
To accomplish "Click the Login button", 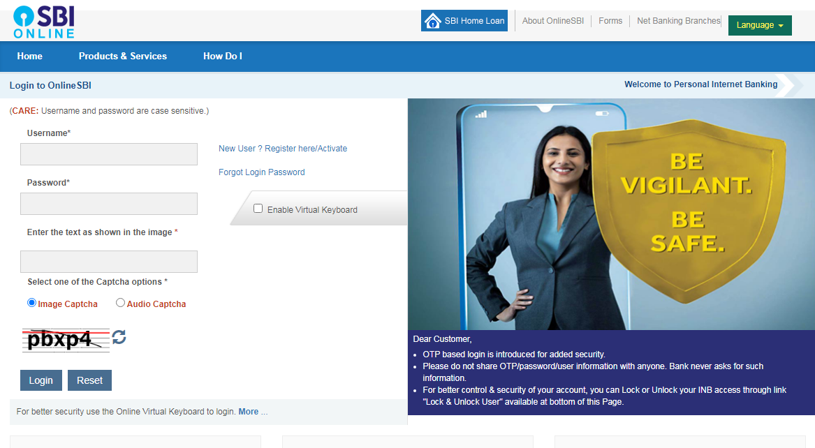I will click(x=41, y=380).
